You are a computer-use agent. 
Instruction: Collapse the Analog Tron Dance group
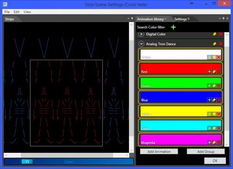[141, 44]
